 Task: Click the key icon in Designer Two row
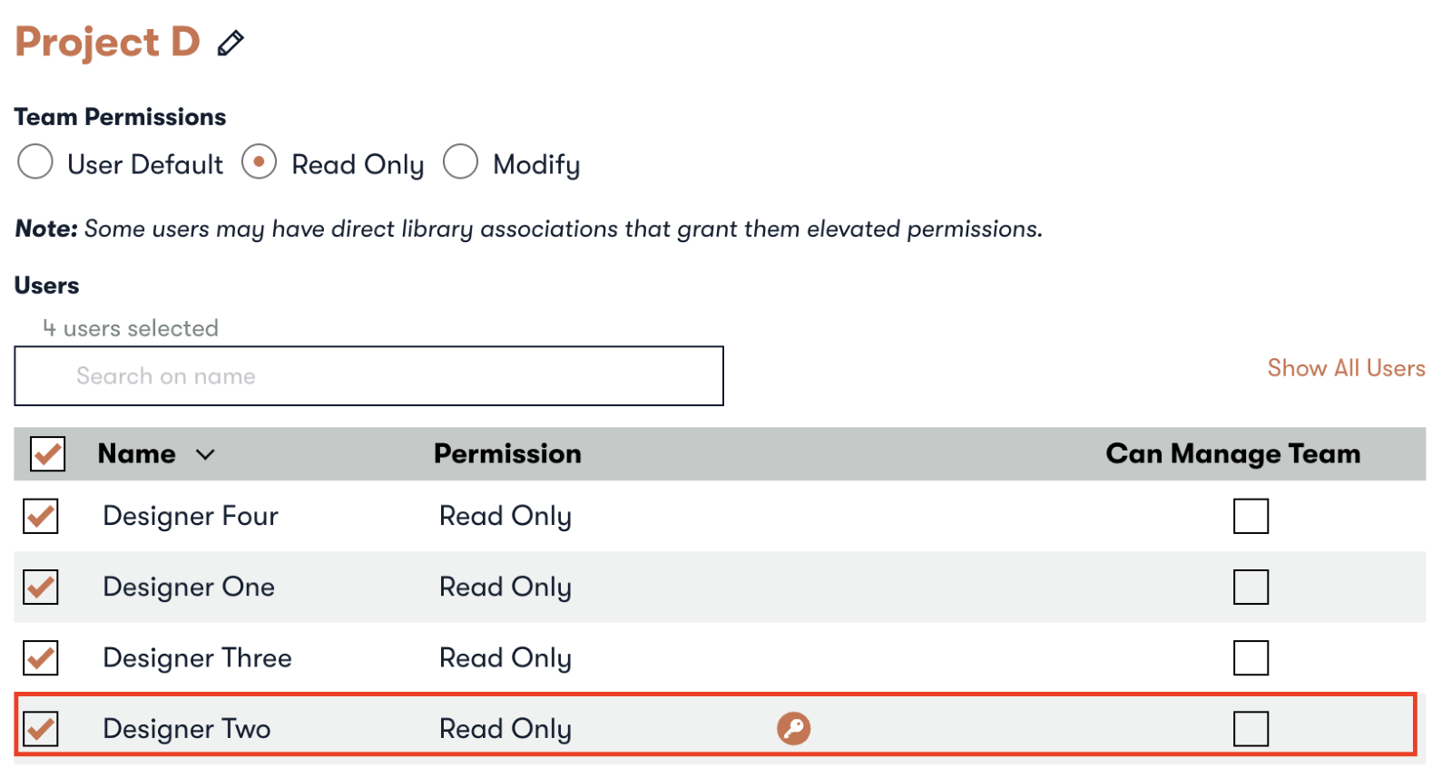pos(793,728)
